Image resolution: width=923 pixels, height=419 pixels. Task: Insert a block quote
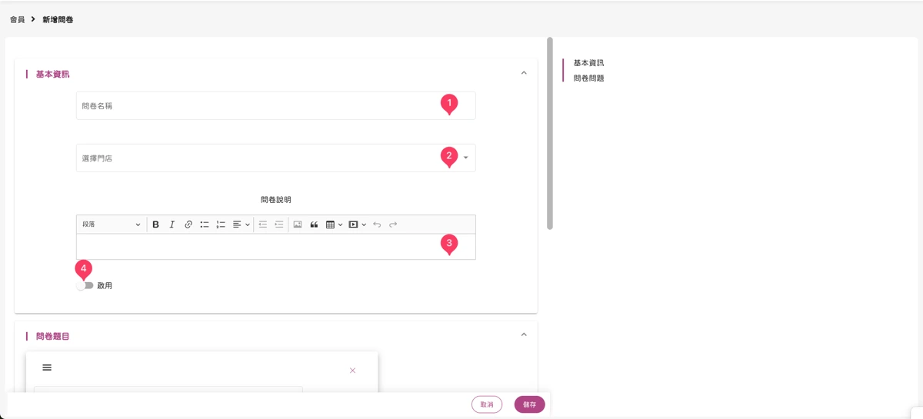coord(314,224)
